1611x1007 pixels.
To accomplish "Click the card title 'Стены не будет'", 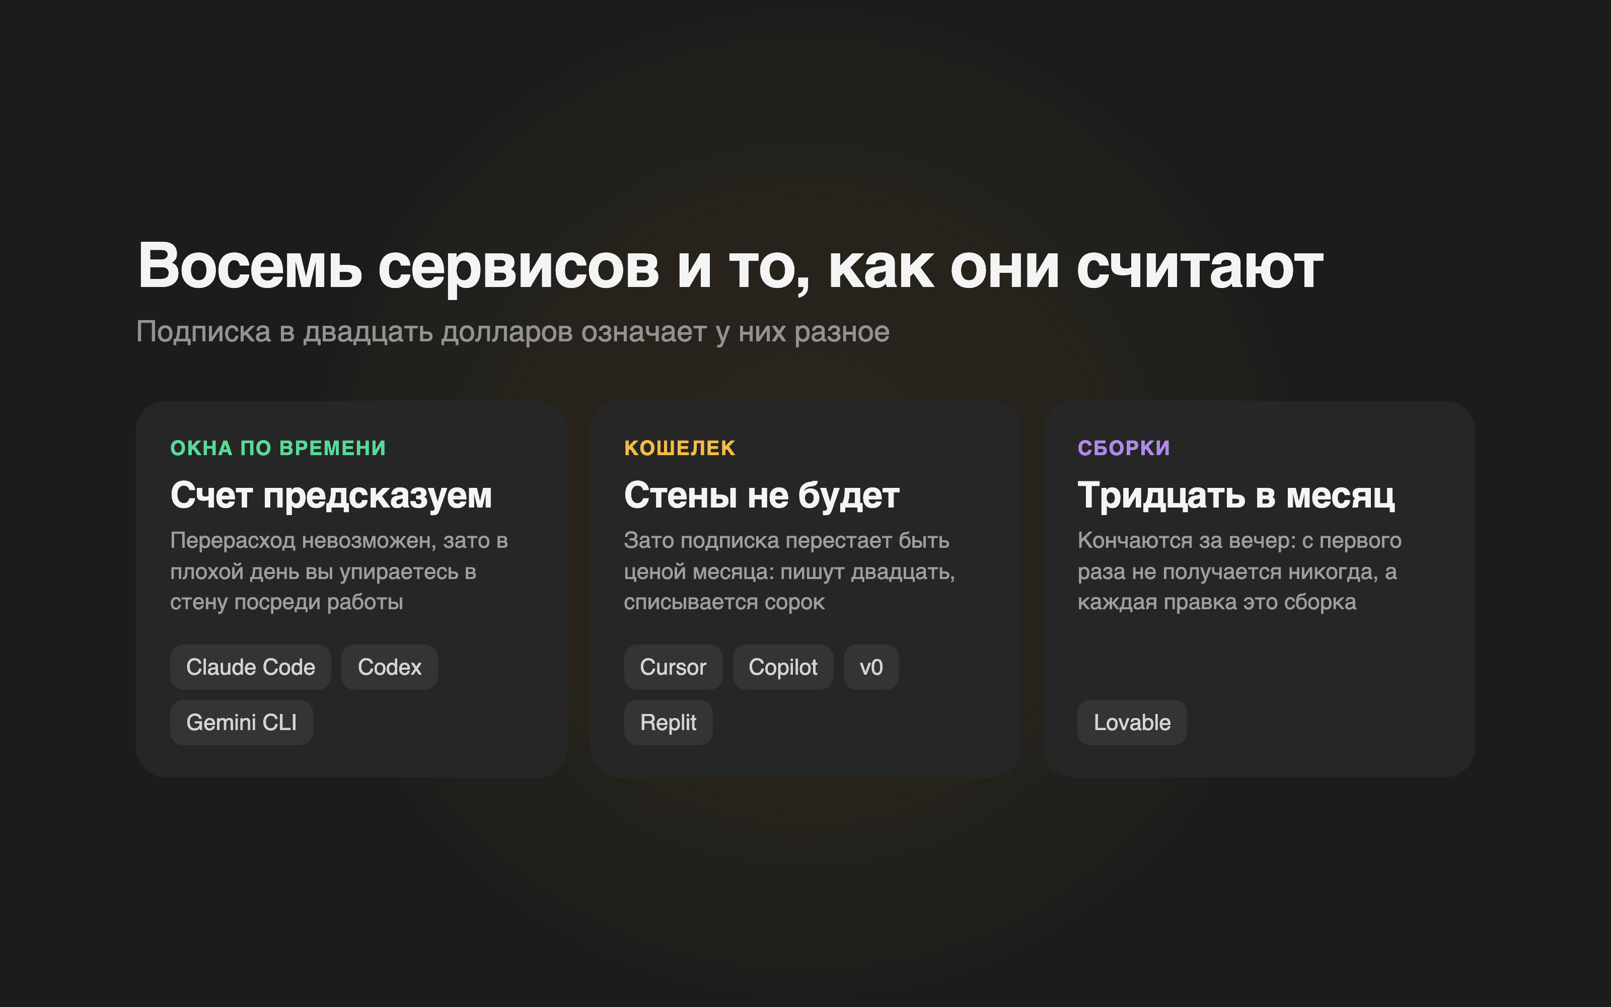I will (x=762, y=496).
